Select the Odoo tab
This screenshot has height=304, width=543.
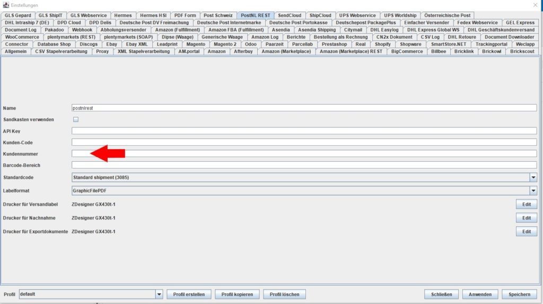(x=251, y=44)
